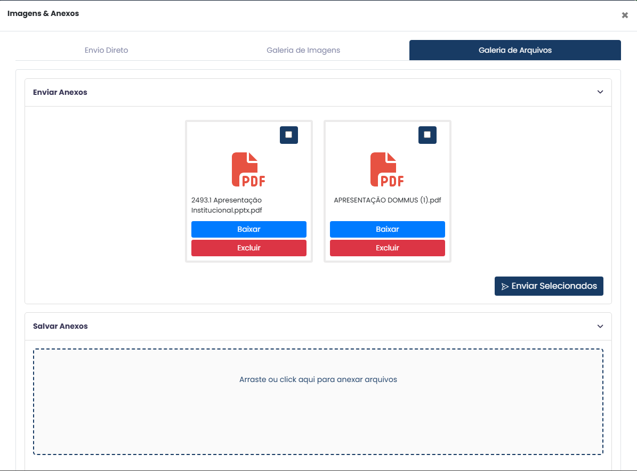Collapse the Enviar Anexos section chevron
This screenshot has width=637, height=471.
600,92
